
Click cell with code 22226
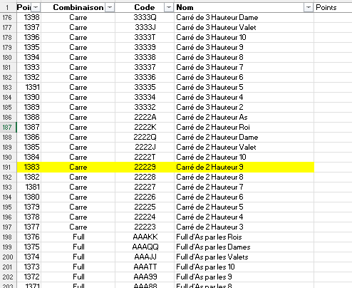coord(145,197)
